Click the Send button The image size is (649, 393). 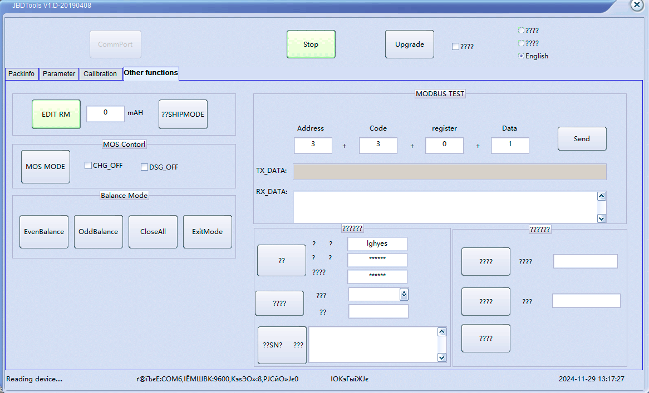582,138
